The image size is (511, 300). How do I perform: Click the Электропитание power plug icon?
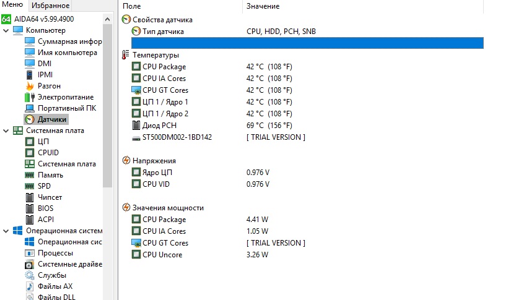tap(30, 97)
